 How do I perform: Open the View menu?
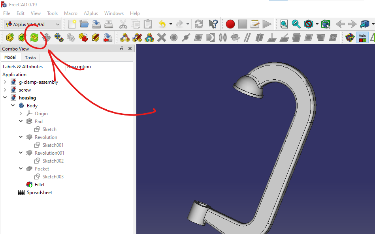36,13
